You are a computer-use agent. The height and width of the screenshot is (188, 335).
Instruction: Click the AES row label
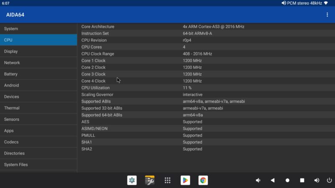point(85,122)
